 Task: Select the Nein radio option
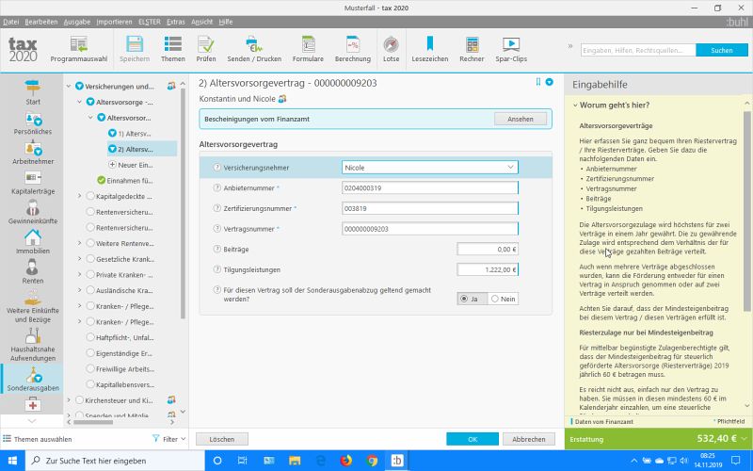[x=496, y=299]
